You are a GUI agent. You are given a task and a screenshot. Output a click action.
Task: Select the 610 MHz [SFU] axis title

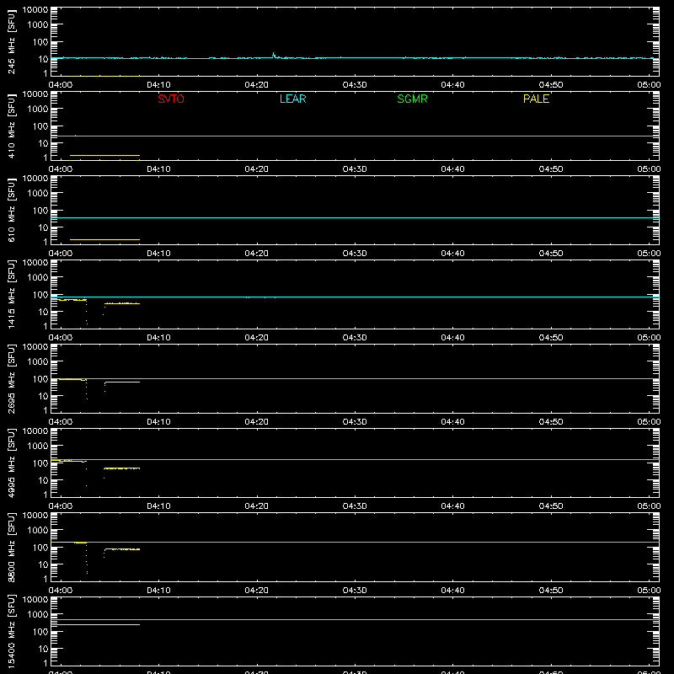(12, 210)
